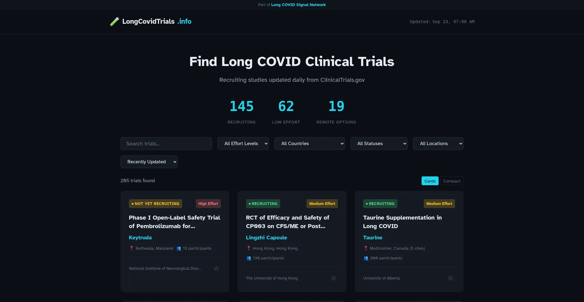Viewport: 584px width, 302px height.
Task: Click the Medium Effort badge on Taurine card
Action: tap(439, 204)
